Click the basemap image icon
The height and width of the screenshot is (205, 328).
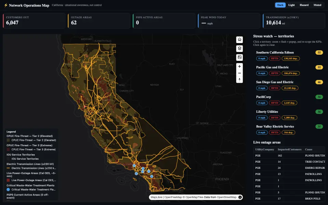[240, 57]
